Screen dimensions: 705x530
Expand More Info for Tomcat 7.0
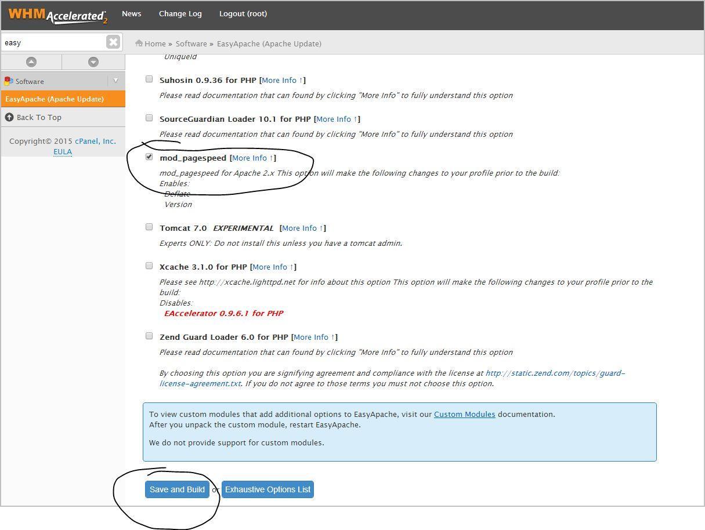[302, 228]
